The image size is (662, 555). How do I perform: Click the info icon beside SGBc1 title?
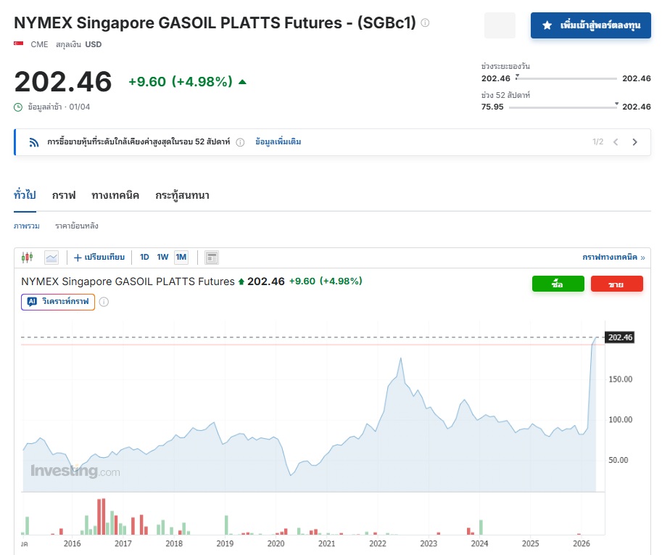click(425, 22)
